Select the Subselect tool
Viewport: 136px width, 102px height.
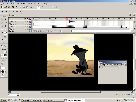(6, 19)
